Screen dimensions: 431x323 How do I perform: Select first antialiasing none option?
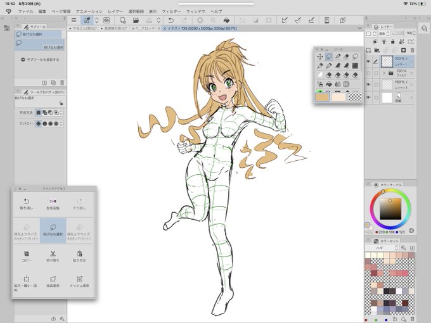pos(39,123)
